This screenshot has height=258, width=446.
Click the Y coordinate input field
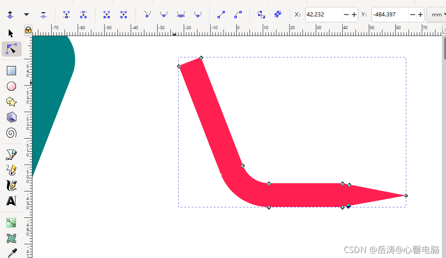click(x=390, y=15)
